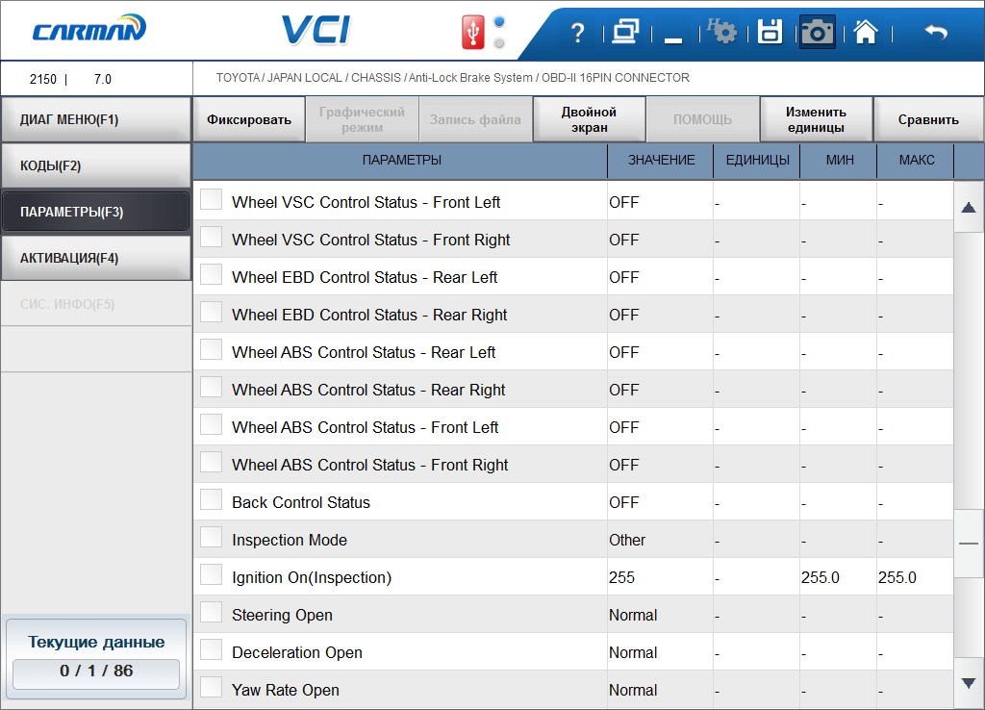Open АКТИВАЦИЯ(F4) section
The height and width of the screenshot is (710, 985).
(95, 258)
